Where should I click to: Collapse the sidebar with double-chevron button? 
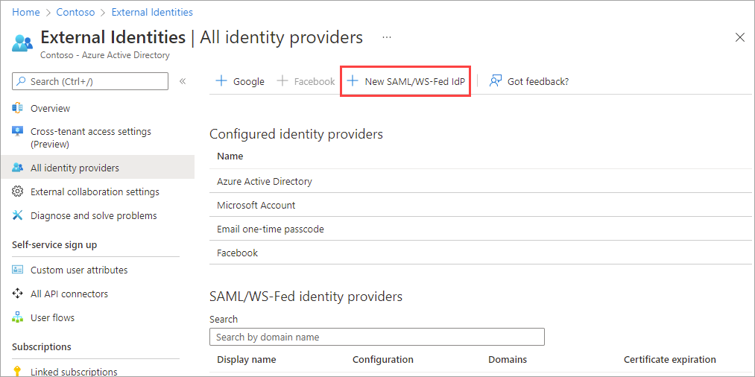coord(183,81)
